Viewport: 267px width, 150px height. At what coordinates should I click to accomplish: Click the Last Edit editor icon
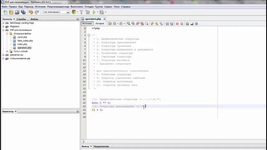pyautogui.click(x=110, y=24)
